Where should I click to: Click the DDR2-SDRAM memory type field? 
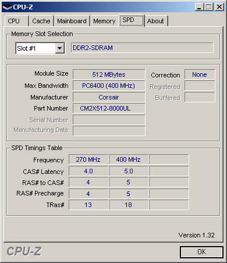[142, 48]
